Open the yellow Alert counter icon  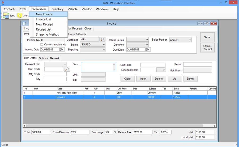(19, 15)
